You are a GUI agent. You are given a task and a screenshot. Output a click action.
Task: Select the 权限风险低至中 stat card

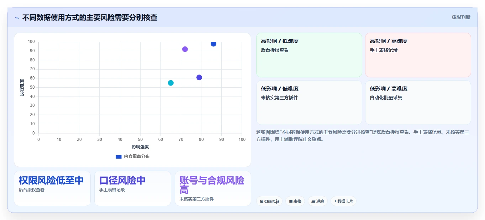click(52, 188)
